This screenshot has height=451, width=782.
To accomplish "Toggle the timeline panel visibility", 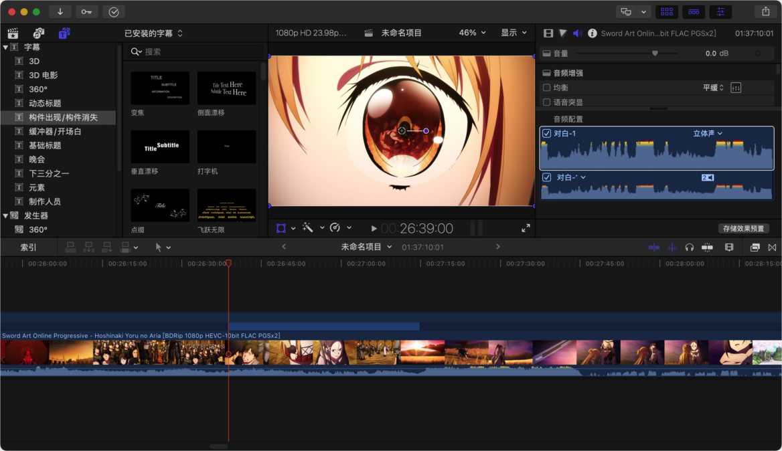I will pyautogui.click(x=694, y=11).
